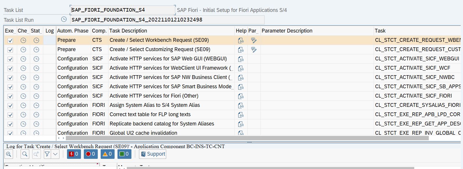
Task: Open the log details icon
Action: point(9,154)
